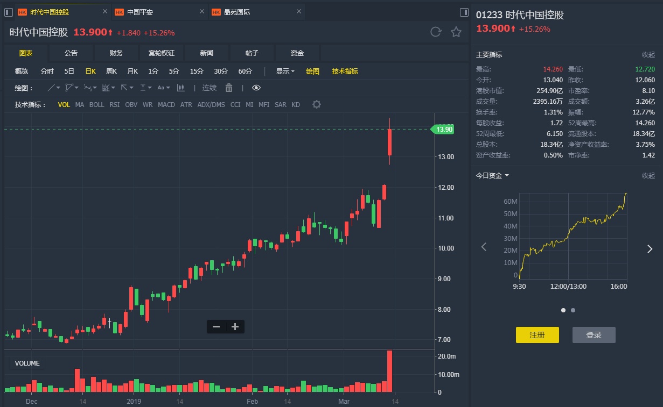Image resolution: width=663 pixels, height=407 pixels.
Task: Open the 帖子 posts tab
Action: (x=252, y=53)
